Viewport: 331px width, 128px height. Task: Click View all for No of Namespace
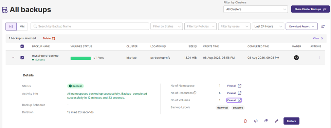click(x=232, y=86)
